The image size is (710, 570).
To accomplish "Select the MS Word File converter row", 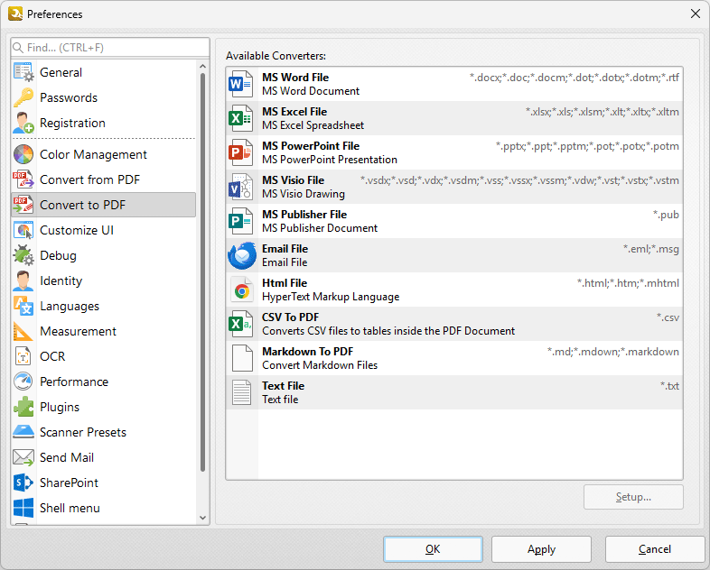I will (x=454, y=84).
